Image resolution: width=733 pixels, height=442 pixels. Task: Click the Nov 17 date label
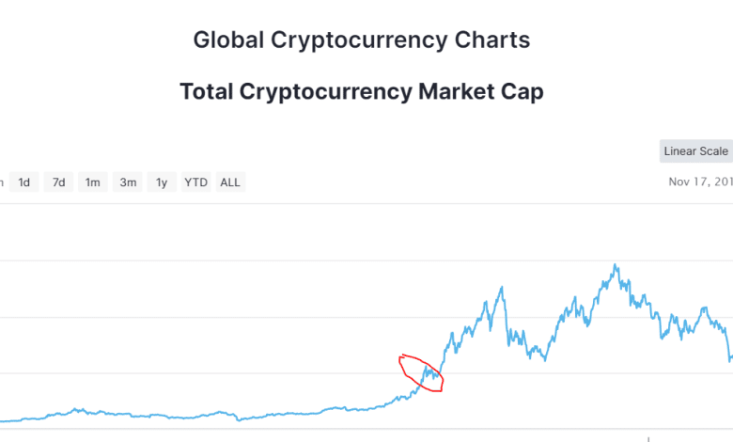[700, 182]
